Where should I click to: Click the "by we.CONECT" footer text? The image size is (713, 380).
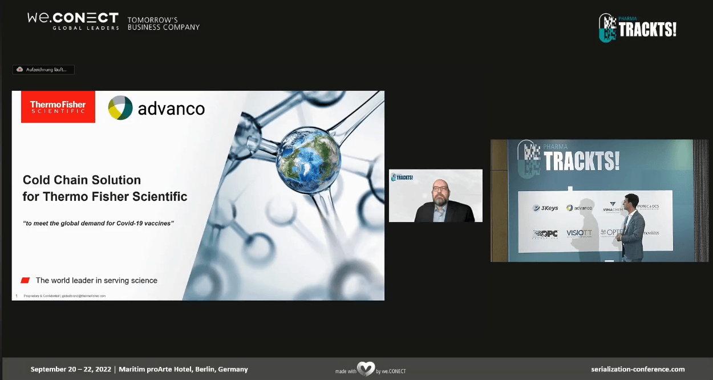pos(391,371)
